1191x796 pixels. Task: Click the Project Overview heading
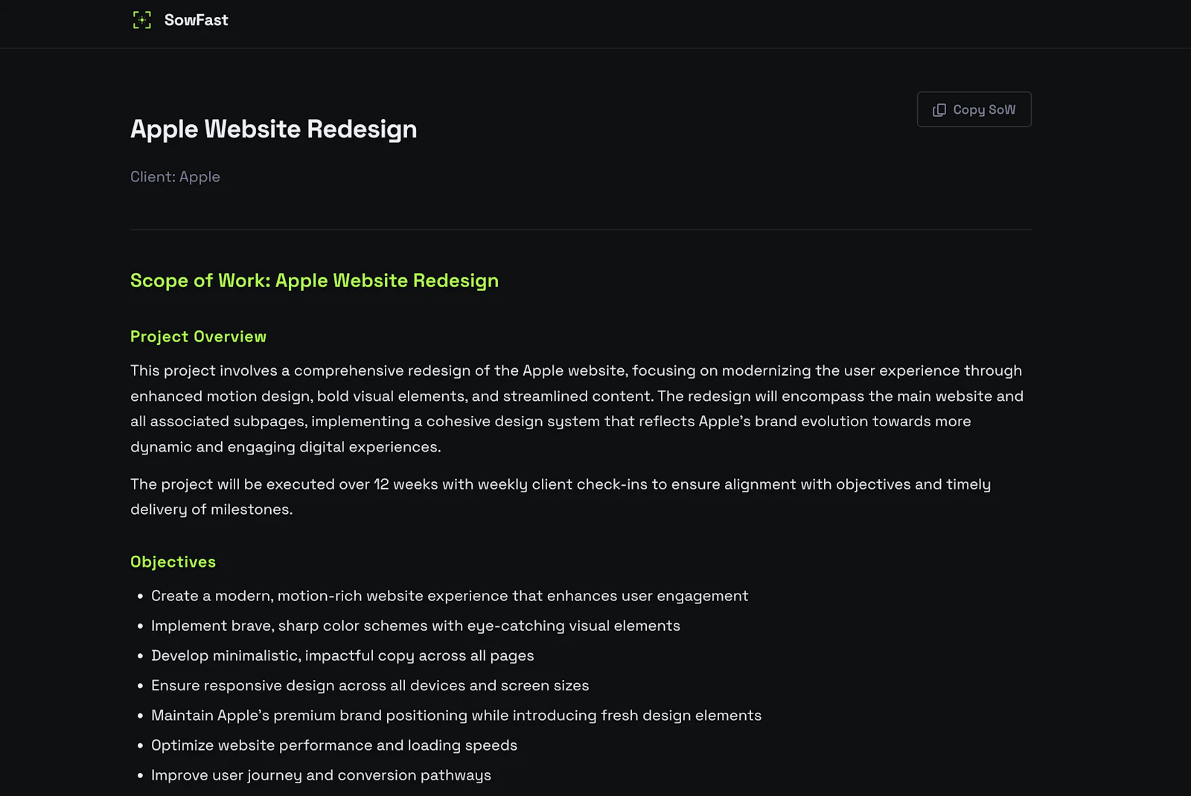click(198, 336)
